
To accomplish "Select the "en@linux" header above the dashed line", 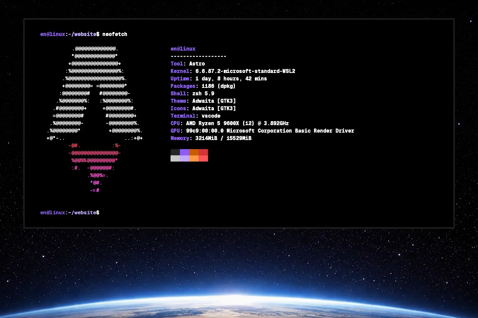I will 183,49.
